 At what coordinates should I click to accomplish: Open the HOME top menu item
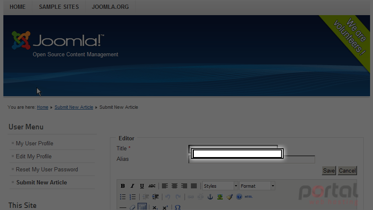tap(18, 7)
